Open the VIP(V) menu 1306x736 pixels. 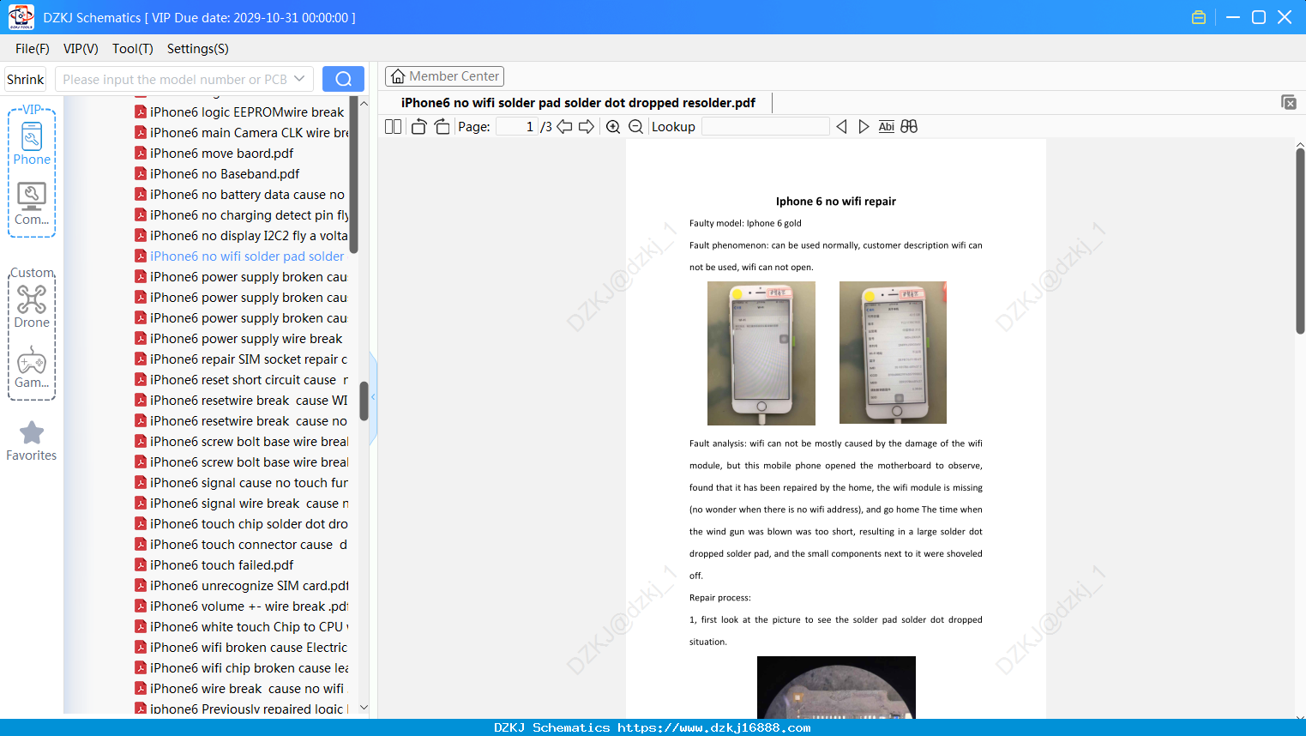[x=81, y=49]
